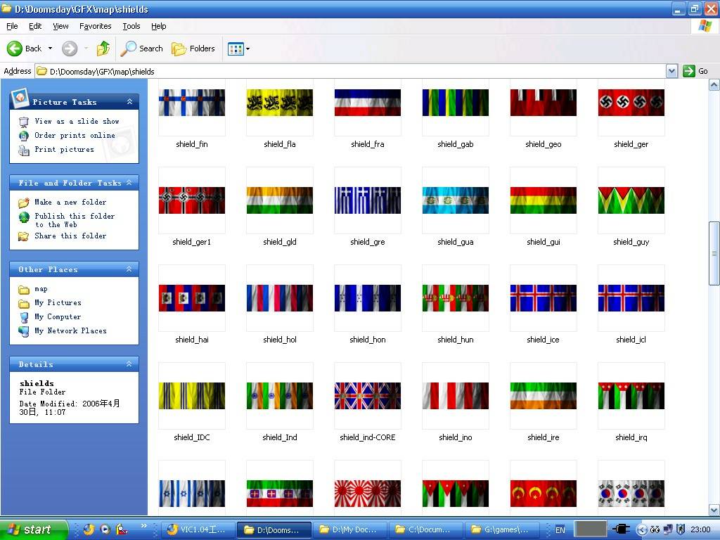Click the Go button beside address bar
720x540 pixels.
point(695,71)
